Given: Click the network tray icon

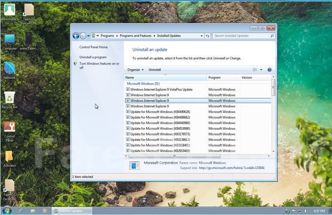Looking at the screenshot, I should pos(300,211).
